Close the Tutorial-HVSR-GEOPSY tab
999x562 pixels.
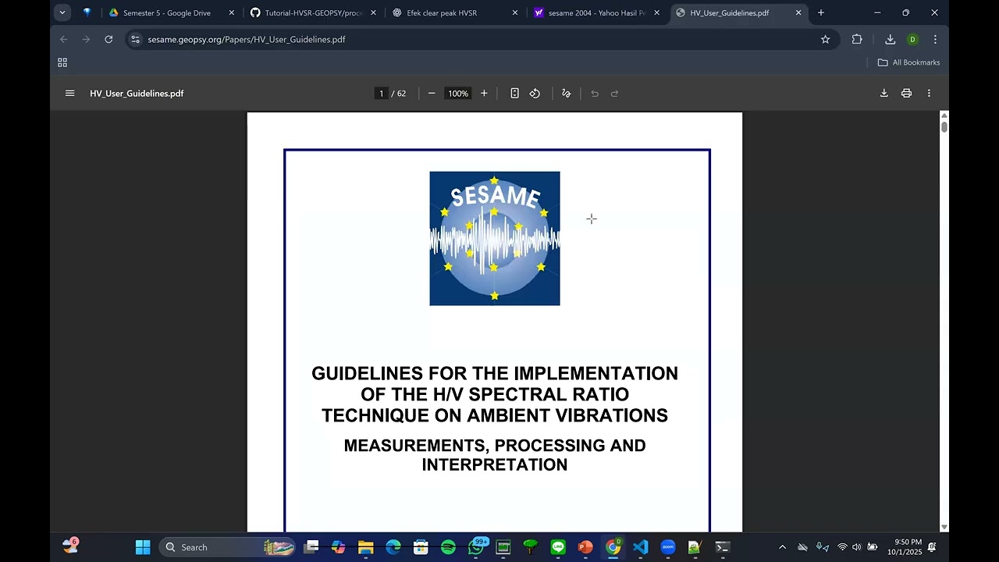tap(373, 12)
